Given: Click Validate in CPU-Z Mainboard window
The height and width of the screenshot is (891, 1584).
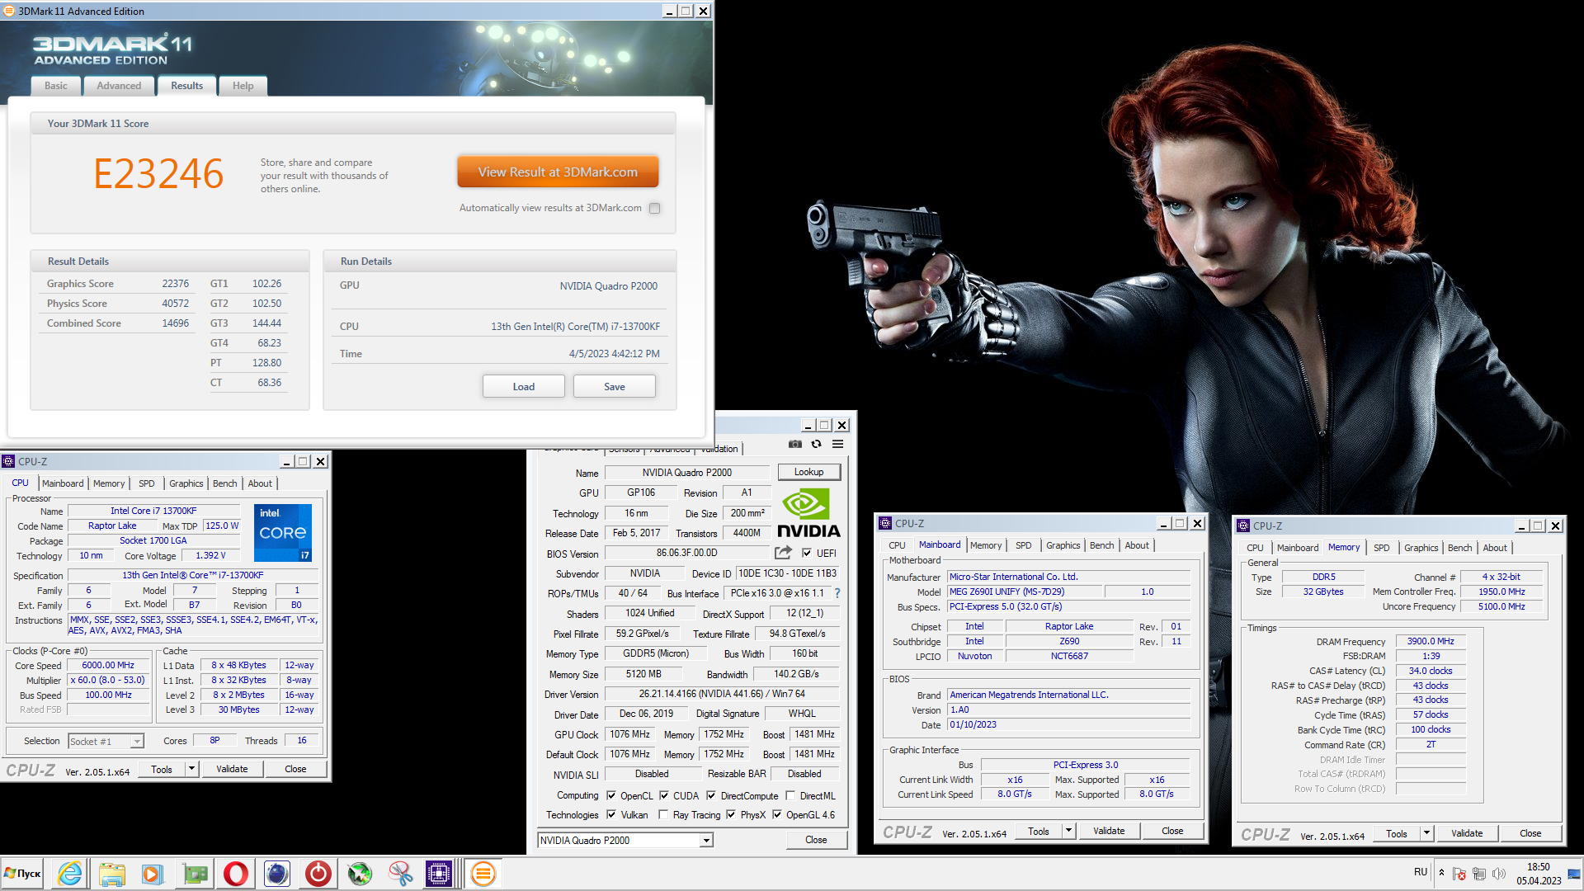Looking at the screenshot, I should pos(1109,831).
